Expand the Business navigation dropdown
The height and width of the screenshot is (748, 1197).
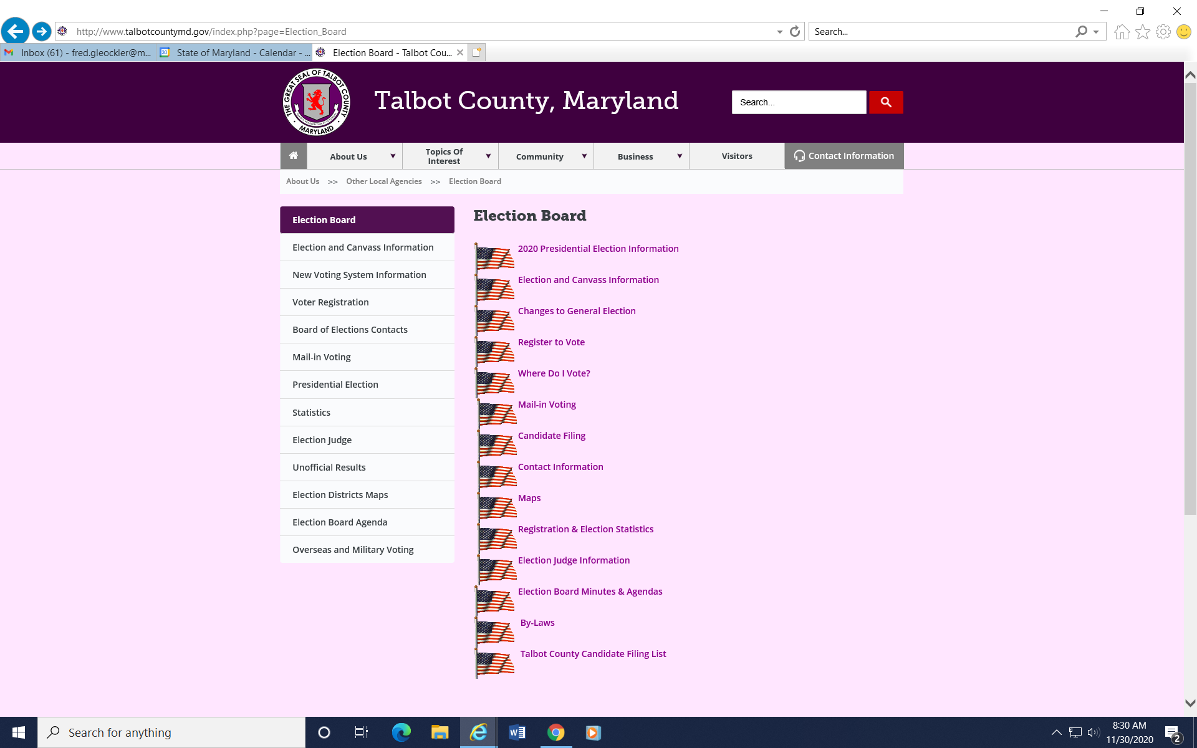[680, 156]
